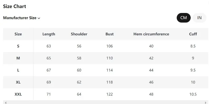Open the Manufacturer Size dropdown
The width and height of the screenshot is (209, 104).
(21, 18)
